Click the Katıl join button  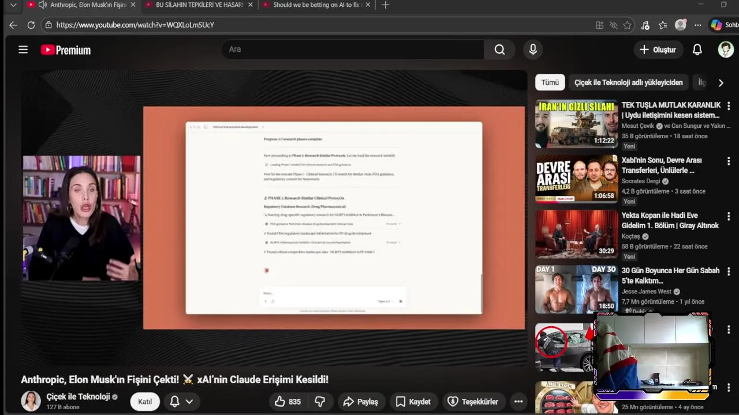[x=145, y=401]
